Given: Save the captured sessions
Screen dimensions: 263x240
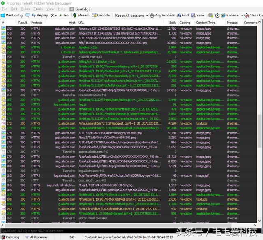Looking at the screenshot, I should [x=198, y=15].
